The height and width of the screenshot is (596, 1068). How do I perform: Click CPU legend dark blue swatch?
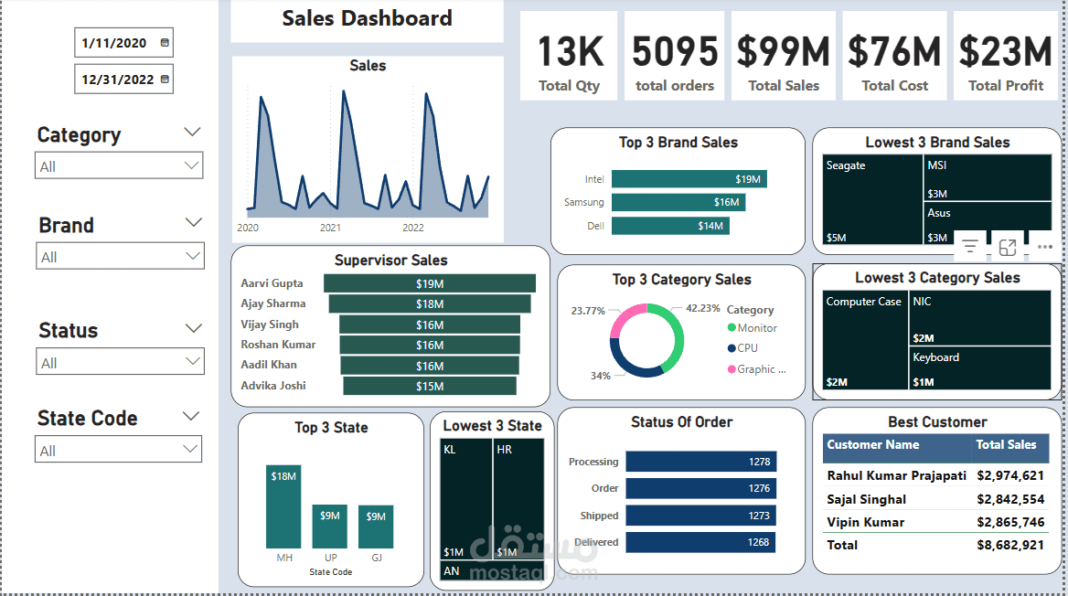tap(732, 348)
